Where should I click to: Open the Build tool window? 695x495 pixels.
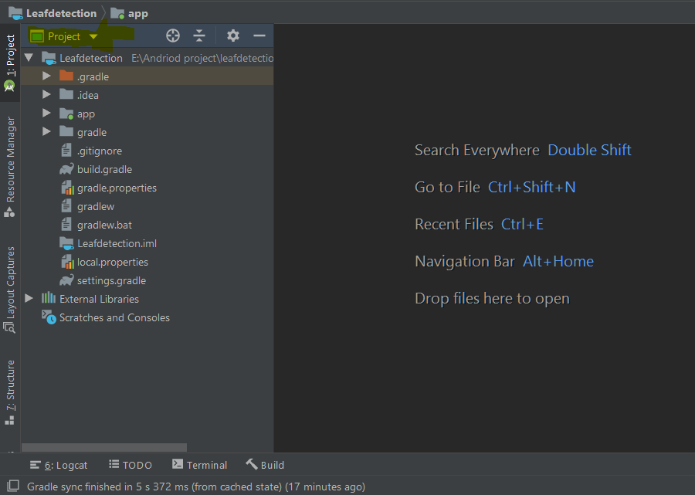[265, 465]
